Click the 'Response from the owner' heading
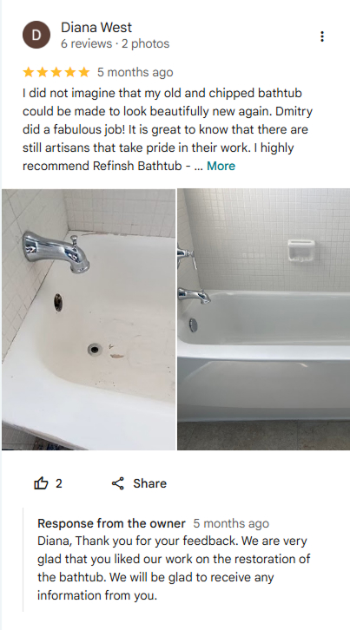This screenshot has width=350, height=630. click(111, 523)
